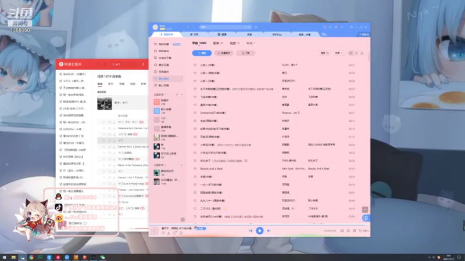The width and height of the screenshot is (465, 261).
Task: Add a new tab with the plus tab button
Action: point(324,34)
